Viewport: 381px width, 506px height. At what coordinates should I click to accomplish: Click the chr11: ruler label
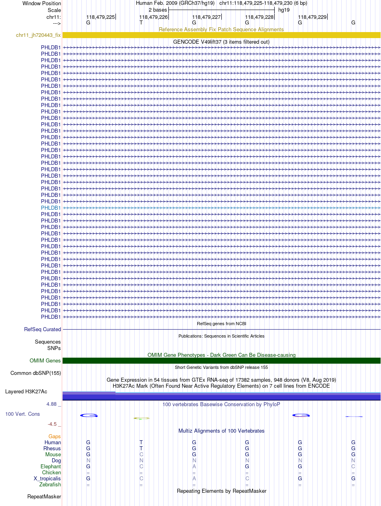click(x=54, y=17)
